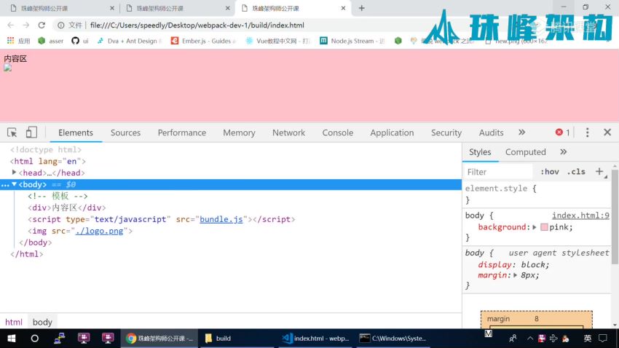Click the browser back arrow
Image resolution: width=619 pixels, height=348 pixels.
[x=11, y=25]
